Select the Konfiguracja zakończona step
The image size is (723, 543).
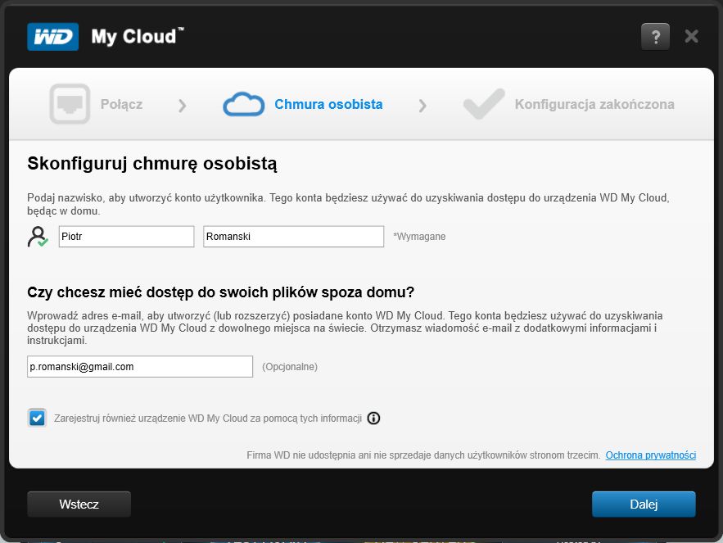click(x=594, y=104)
